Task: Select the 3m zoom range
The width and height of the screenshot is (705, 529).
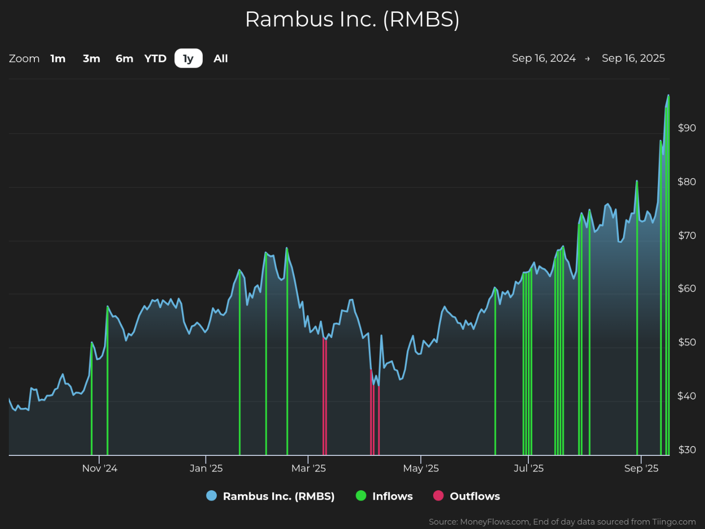Action: 91,58
